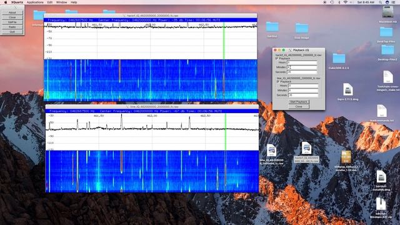Image resolution: width=400 pixels, height=225 pixels.
Task: Open Notification Center from menu bar
Action: 394,2
